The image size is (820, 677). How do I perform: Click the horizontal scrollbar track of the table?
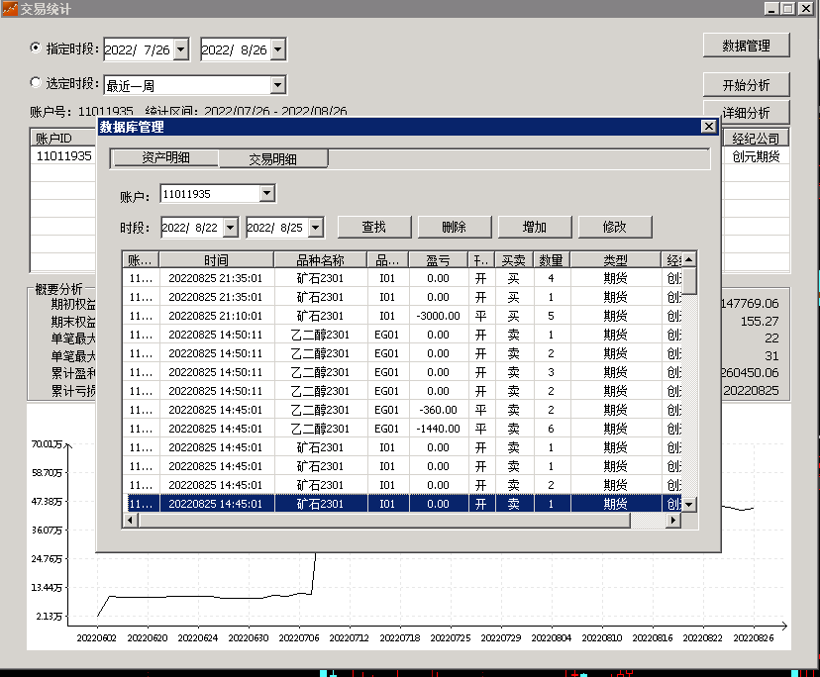(x=648, y=521)
